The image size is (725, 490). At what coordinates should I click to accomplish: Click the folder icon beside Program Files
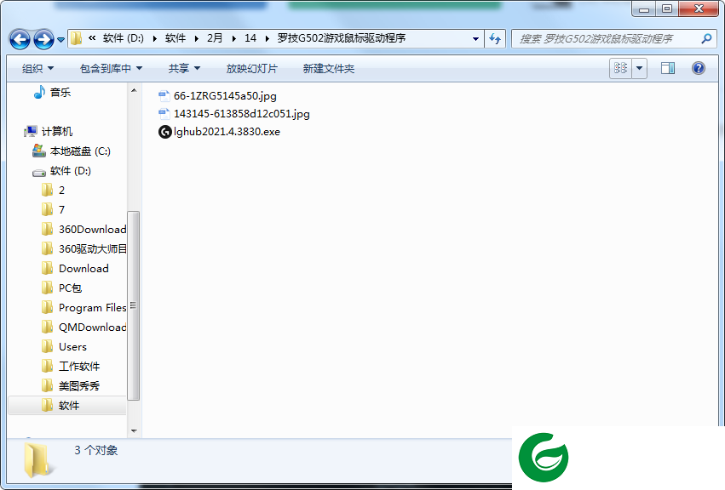pos(47,307)
